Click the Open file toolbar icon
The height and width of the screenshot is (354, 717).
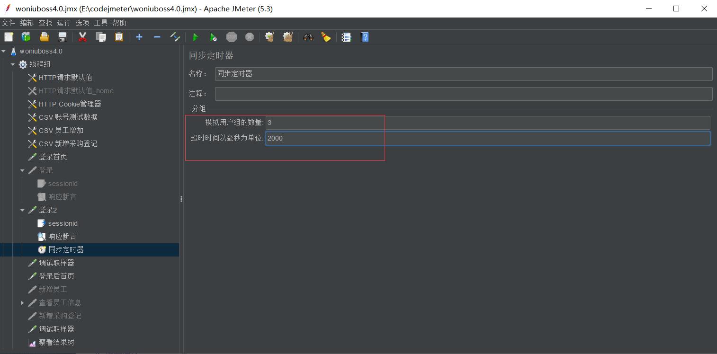point(45,37)
